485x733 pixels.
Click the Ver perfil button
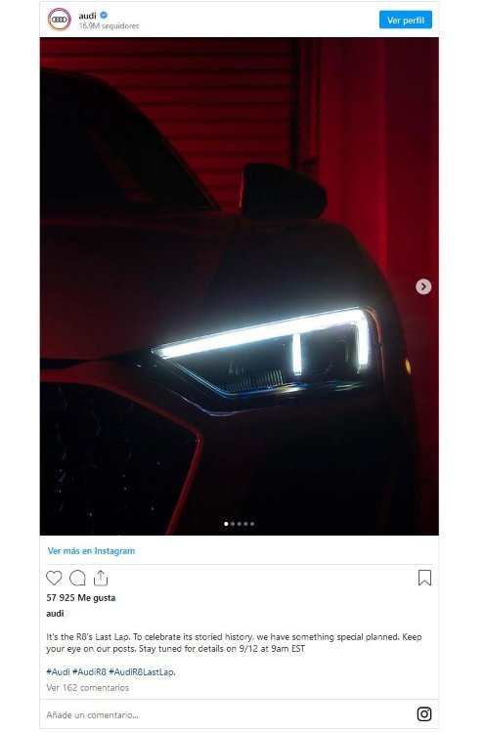[406, 21]
